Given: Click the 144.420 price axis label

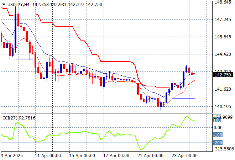Looking at the screenshot, I should [223, 54].
